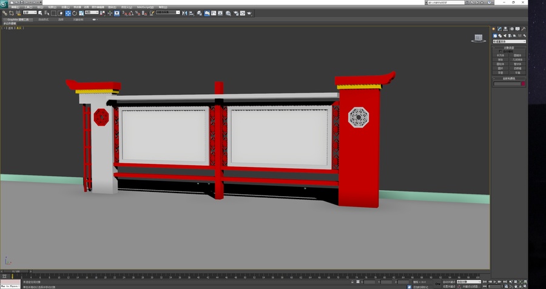The image size is (546, 289).
Task: Select the Shapes create category icon
Action: point(500,36)
